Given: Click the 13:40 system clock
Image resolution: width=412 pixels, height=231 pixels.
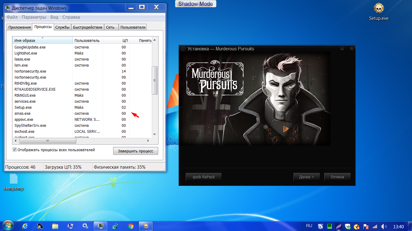Looking at the screenshot, I should click(x=398, y=226).
